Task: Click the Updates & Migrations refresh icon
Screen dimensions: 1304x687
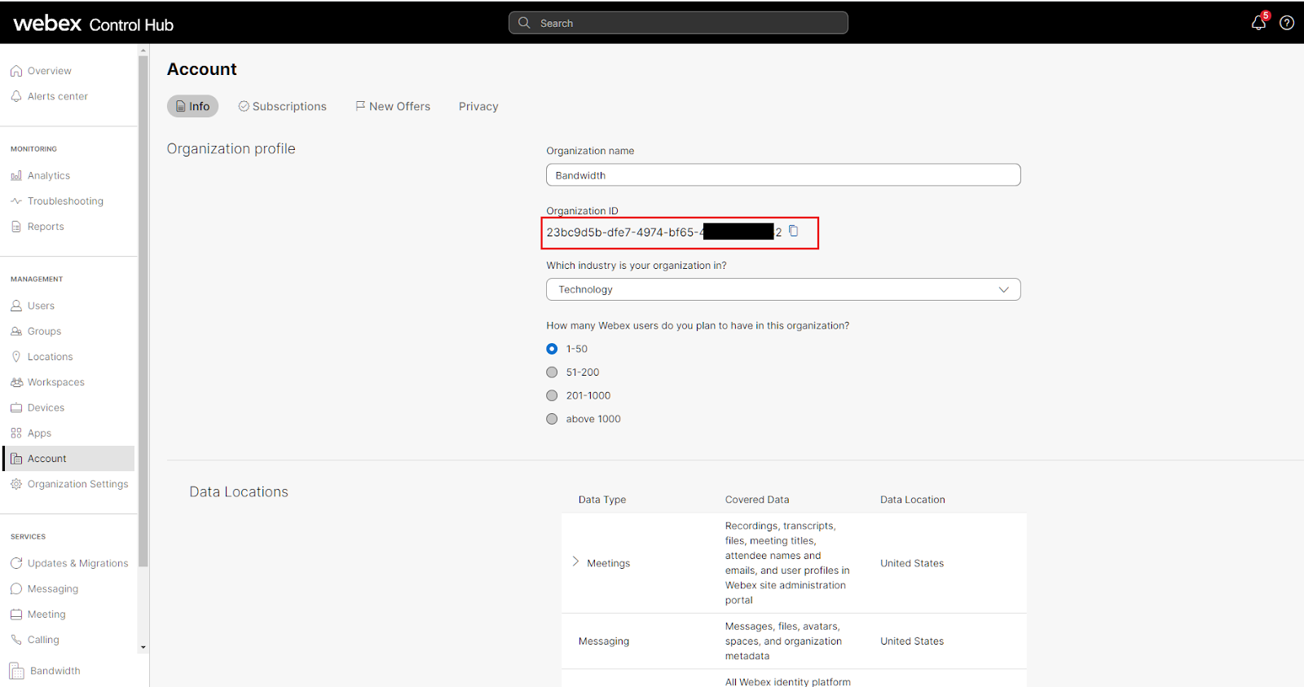Action: pyautogui.click(x=16, y=563)
